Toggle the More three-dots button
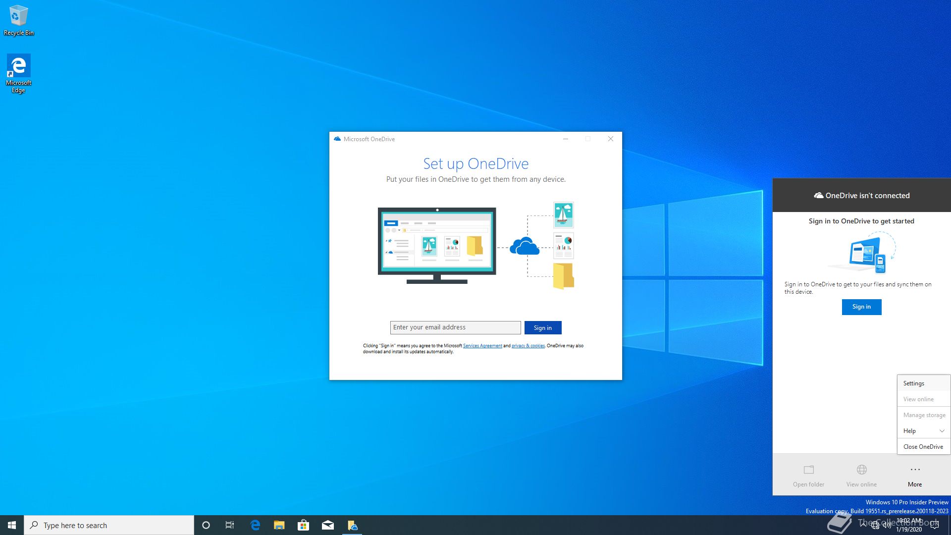The height and width of the screenshot is (535, 951). pos(915,476)
